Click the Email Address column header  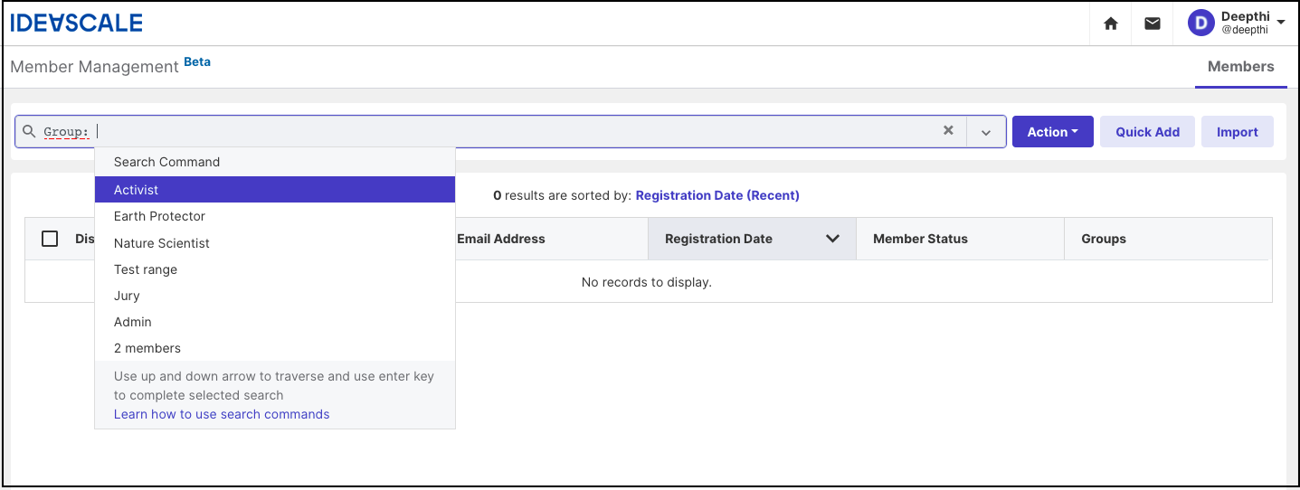pyautogui.click(x=501, y=239)
